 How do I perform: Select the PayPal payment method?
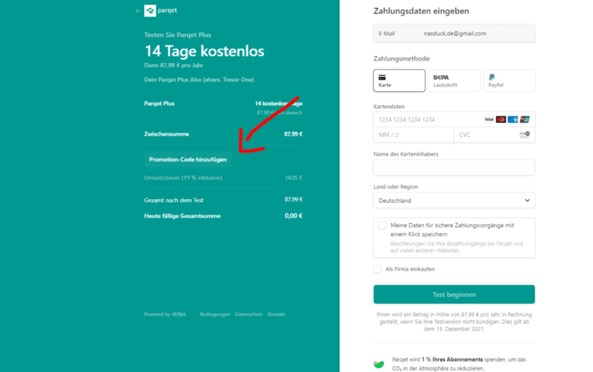[509, 80]
